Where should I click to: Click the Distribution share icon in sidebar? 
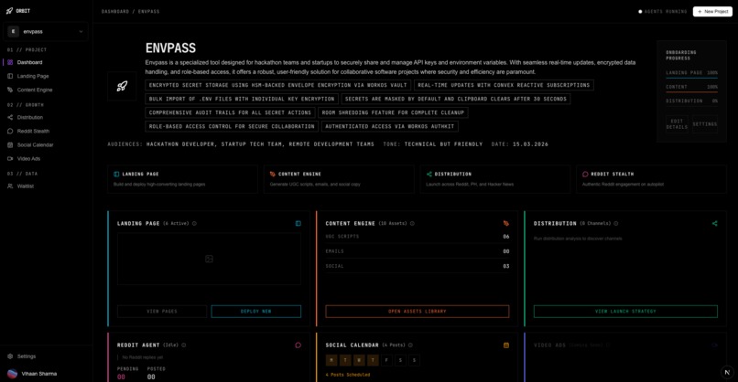click(x=10, y=118)
